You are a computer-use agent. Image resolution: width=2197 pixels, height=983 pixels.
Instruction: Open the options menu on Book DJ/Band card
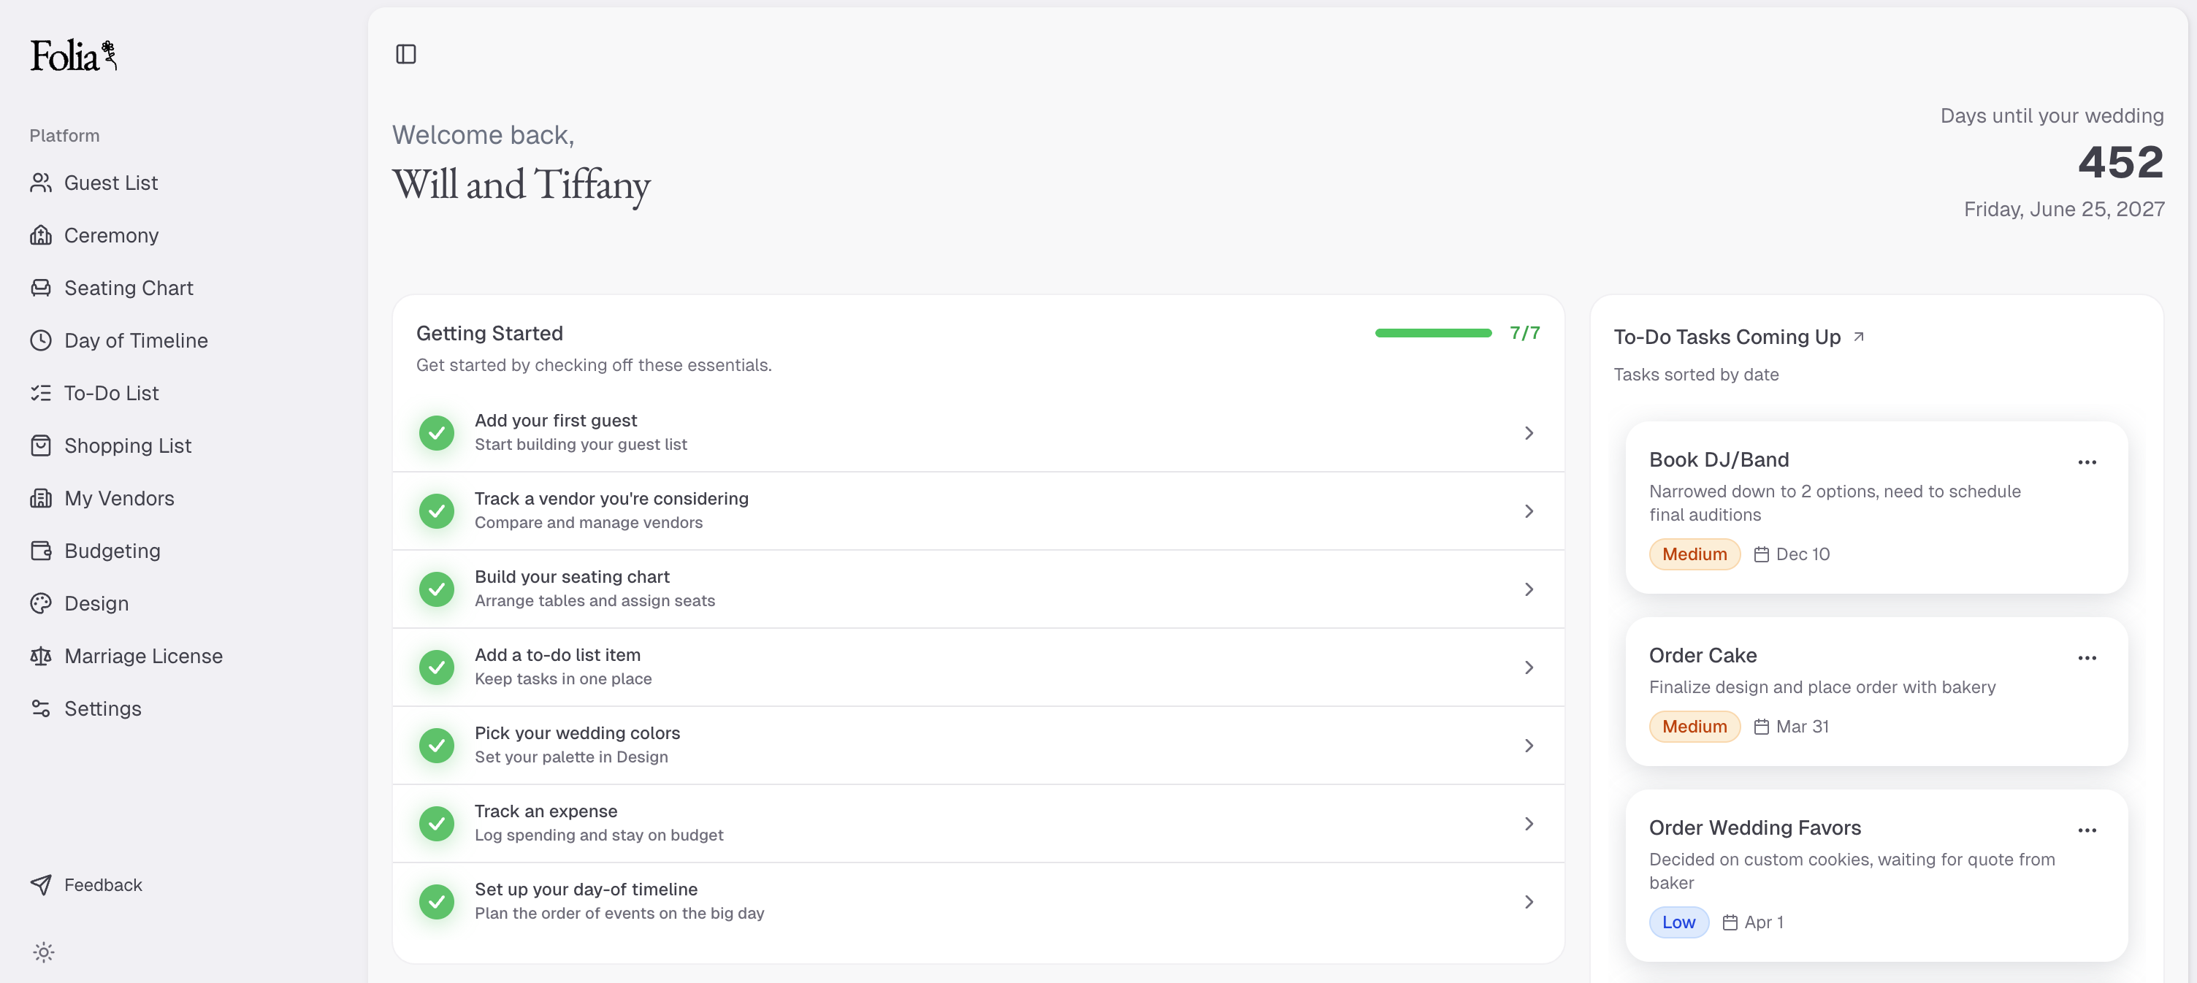pyautogui.click(x=2087, y=462)
